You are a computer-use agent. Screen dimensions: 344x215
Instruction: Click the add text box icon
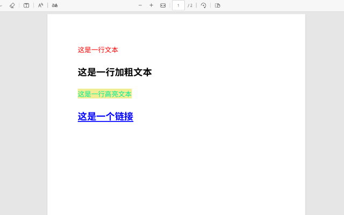coord(26,5)
